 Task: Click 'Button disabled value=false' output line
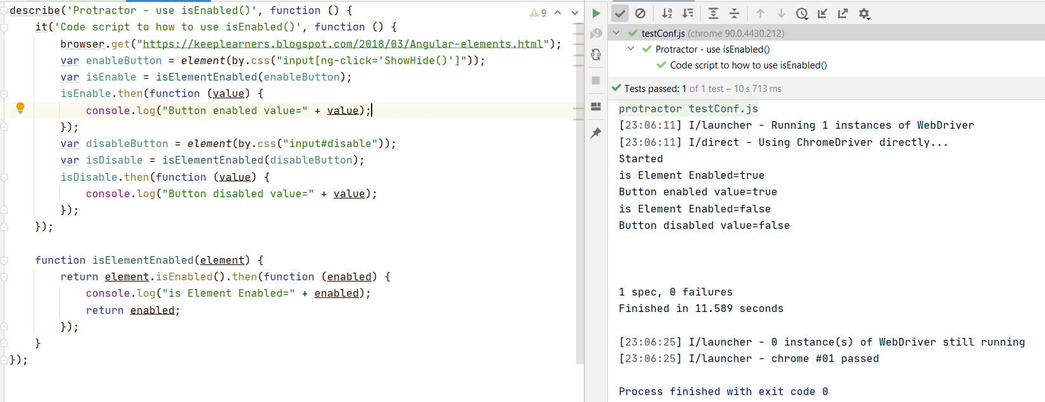tap(704, 225)
